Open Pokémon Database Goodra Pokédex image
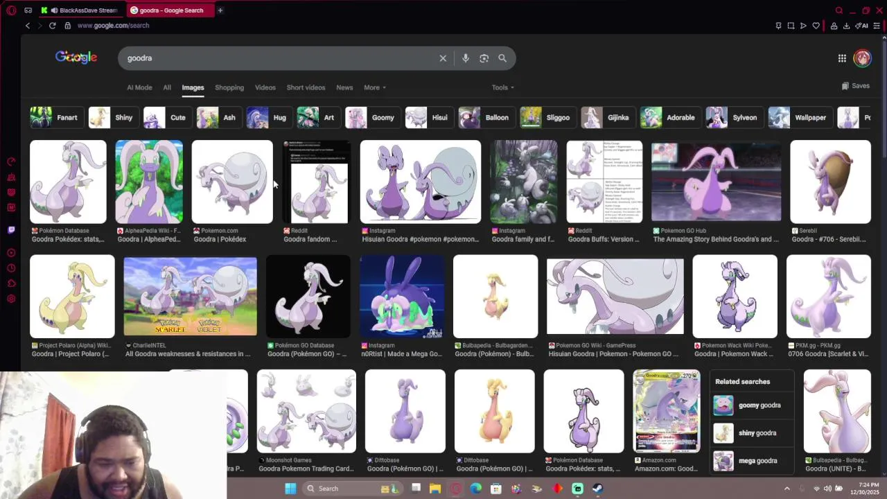This screenshot has width=887, height=499. click(x=68, y=182)
